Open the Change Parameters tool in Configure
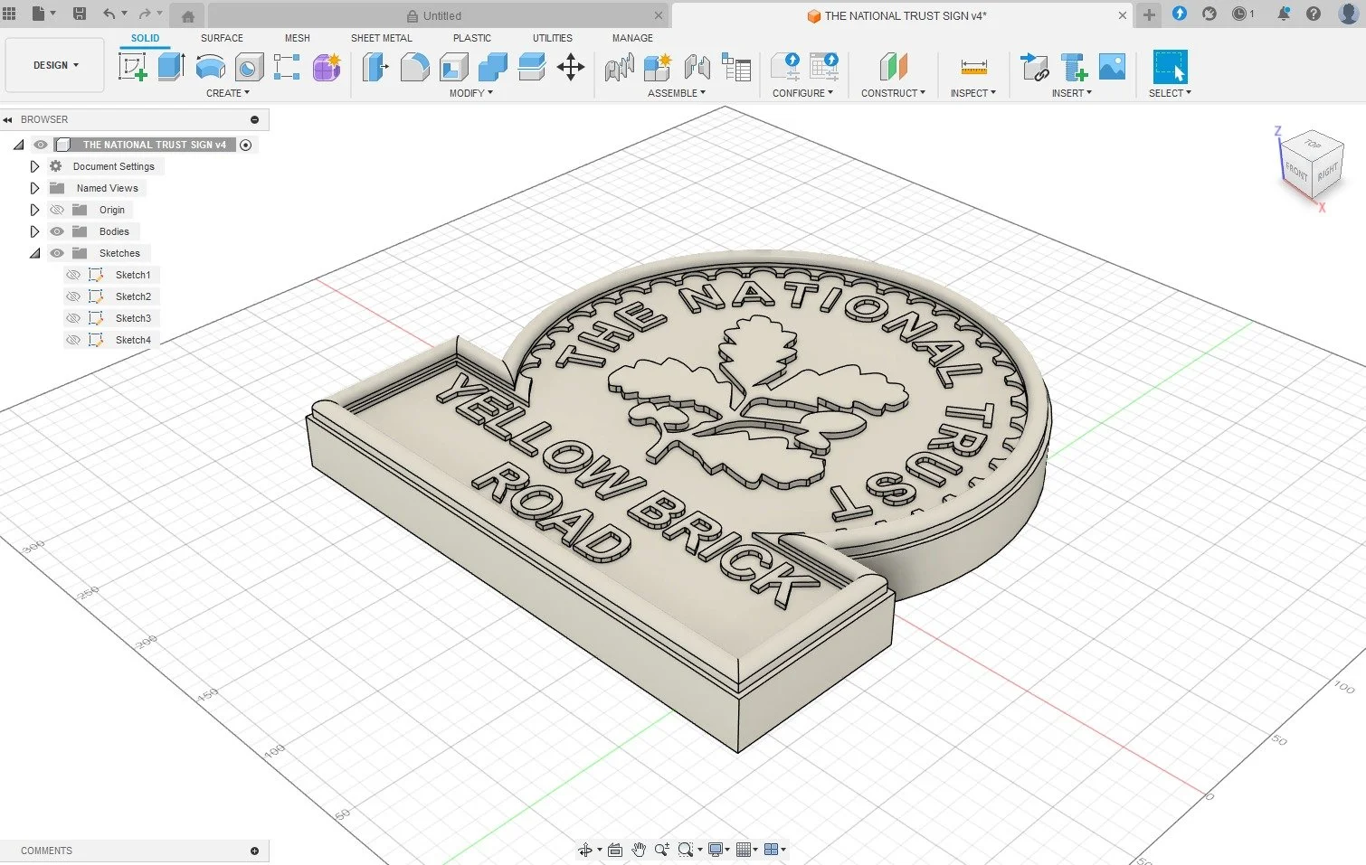This screenshot has width=1366, height=865. (x=785, y=67)
